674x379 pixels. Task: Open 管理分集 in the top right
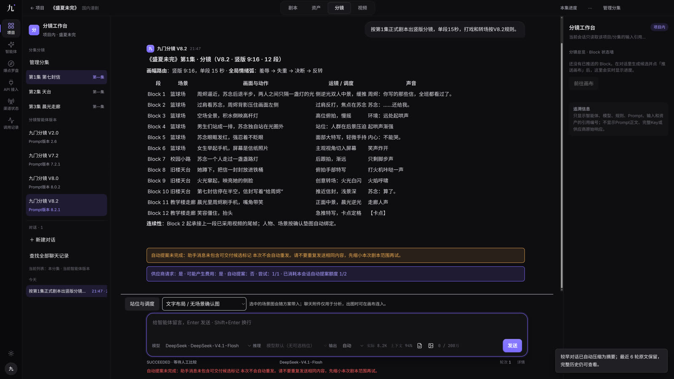tap(612, 8)
